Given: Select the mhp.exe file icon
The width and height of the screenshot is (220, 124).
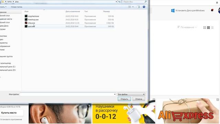Looking at the screenshot, I should (26, 23).
